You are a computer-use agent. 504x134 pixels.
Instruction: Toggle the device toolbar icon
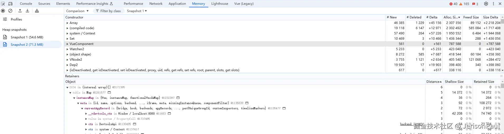[11, 4]
